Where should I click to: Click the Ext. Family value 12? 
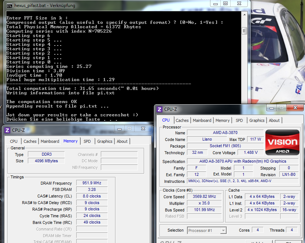click(x=196, y=174)
